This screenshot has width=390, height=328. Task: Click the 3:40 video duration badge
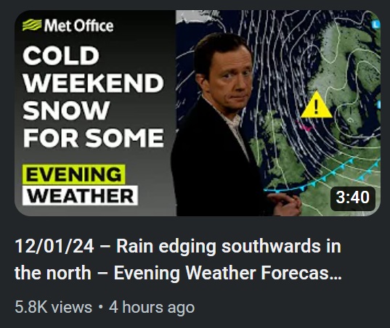352,197
